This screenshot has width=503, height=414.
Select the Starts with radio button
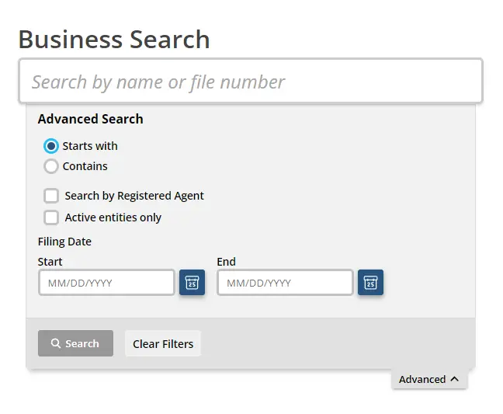coord(51,146)
